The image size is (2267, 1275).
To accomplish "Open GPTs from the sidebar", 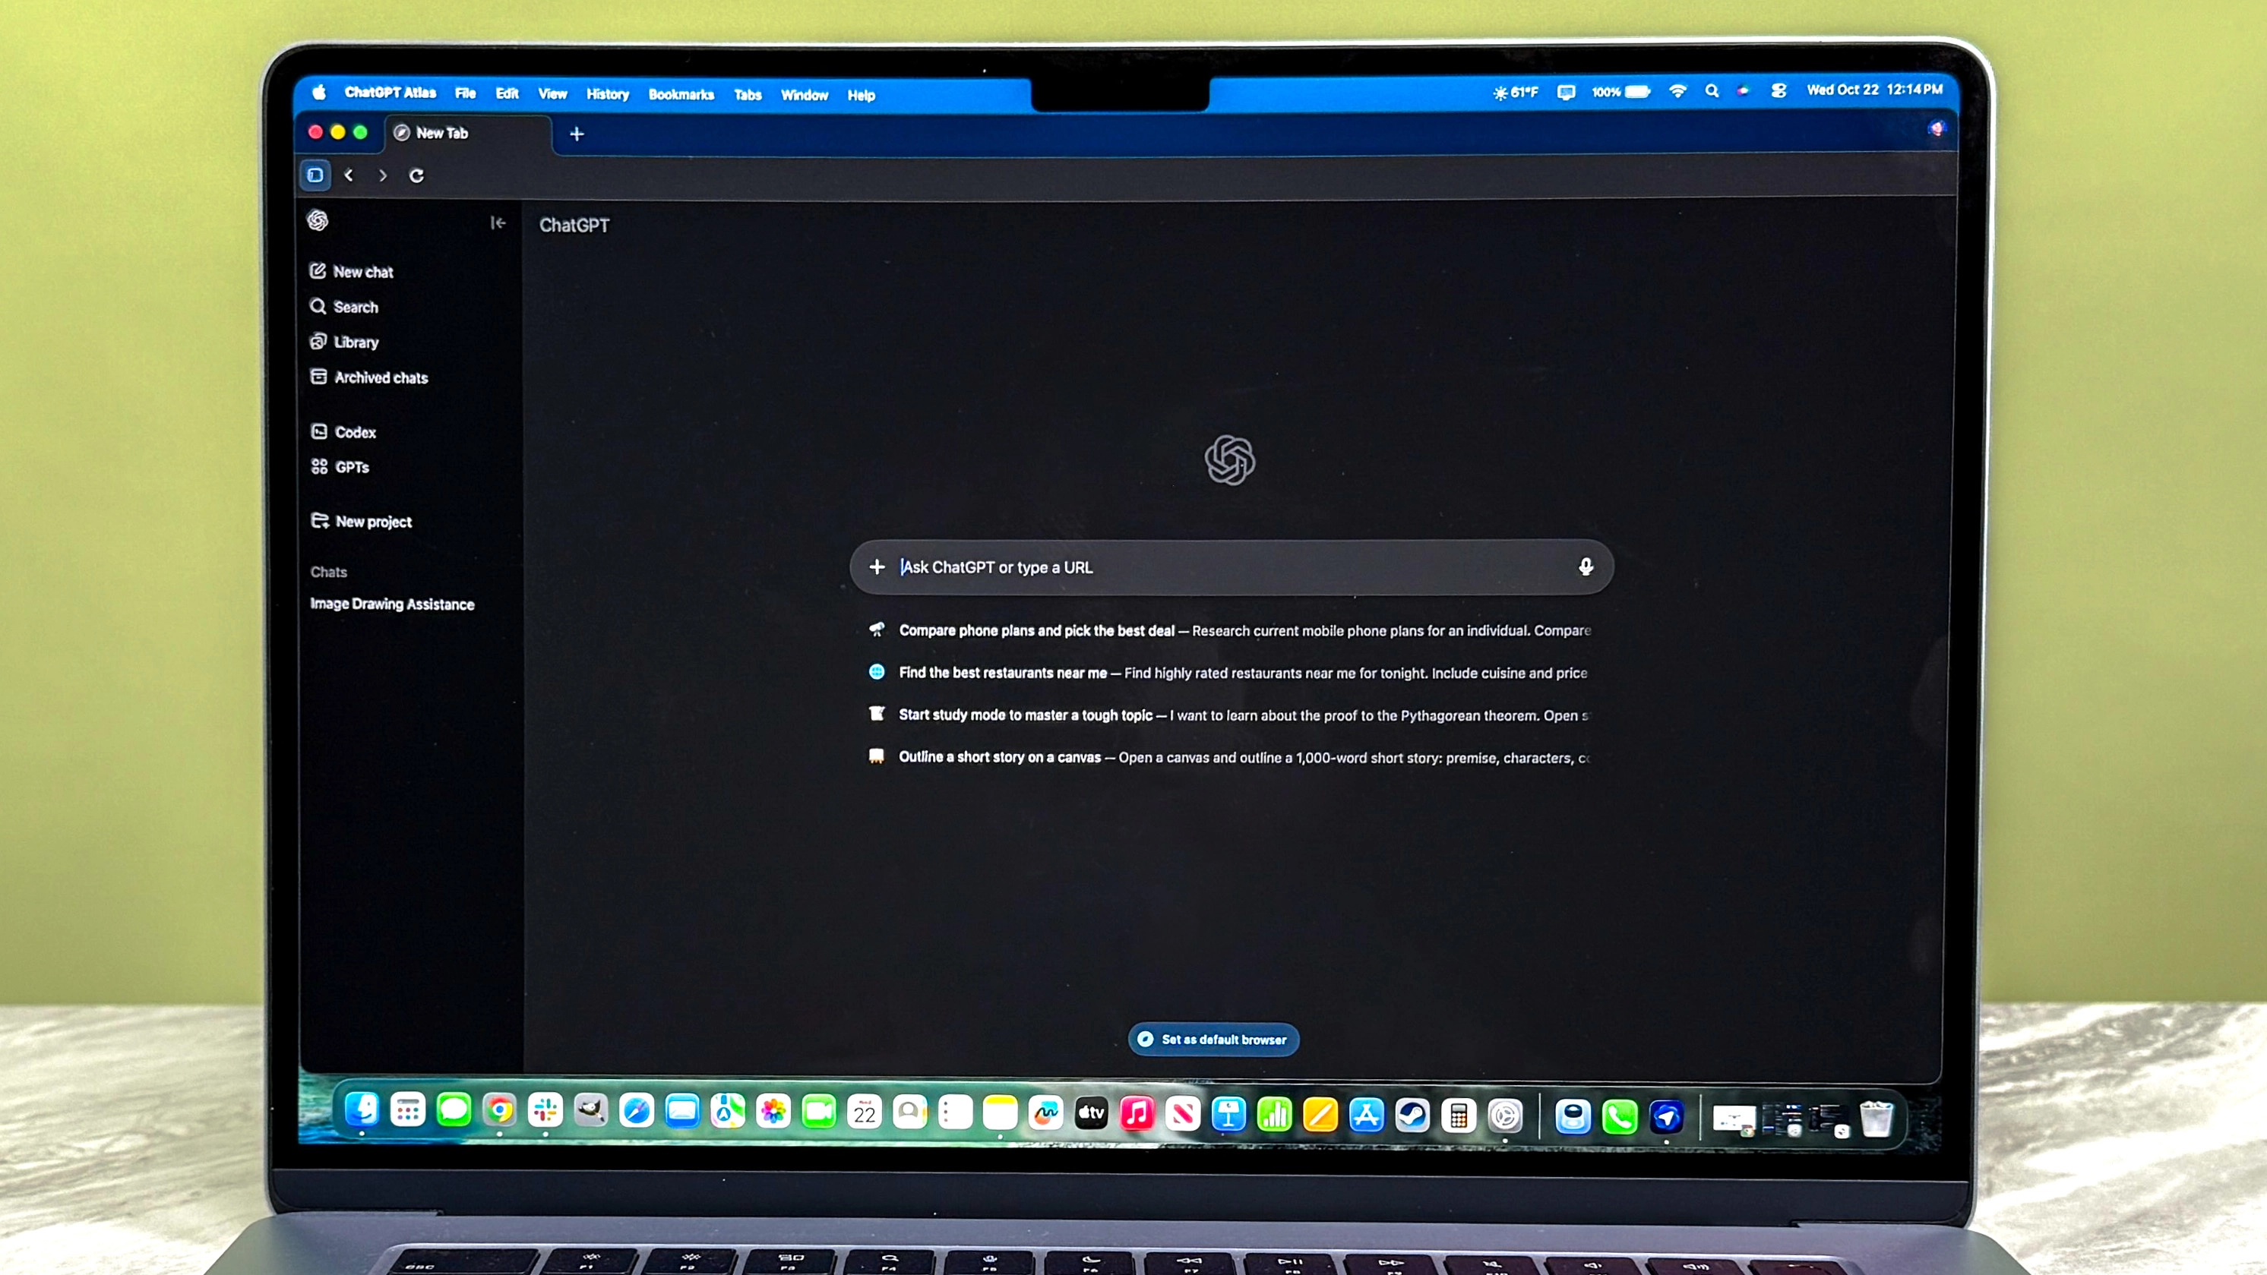I will (x=351, y=467).
